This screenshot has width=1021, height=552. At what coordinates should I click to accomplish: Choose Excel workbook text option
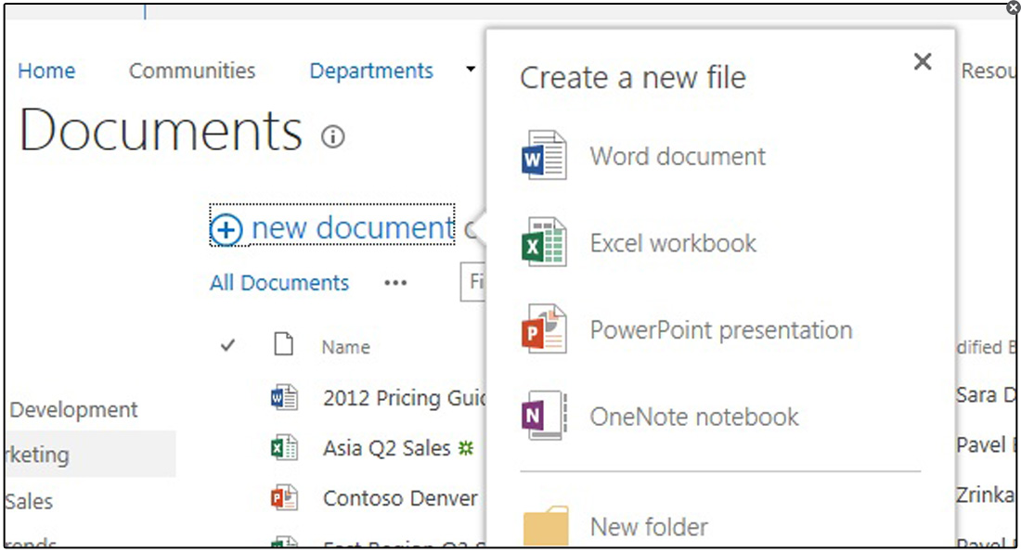(x=673, y=243)
